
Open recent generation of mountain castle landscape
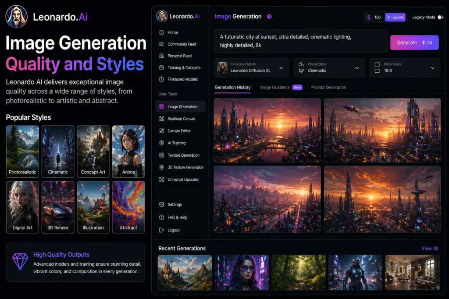coord(185,273)
